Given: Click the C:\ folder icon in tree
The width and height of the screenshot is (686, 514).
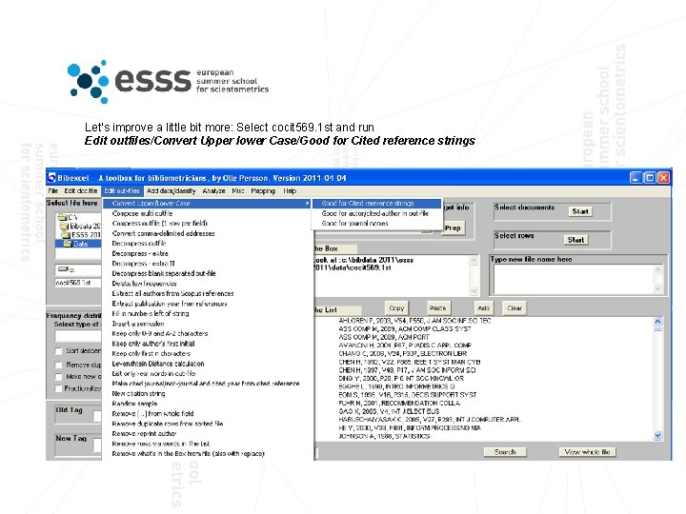Looking at the screenshot, I should (63, 217).
